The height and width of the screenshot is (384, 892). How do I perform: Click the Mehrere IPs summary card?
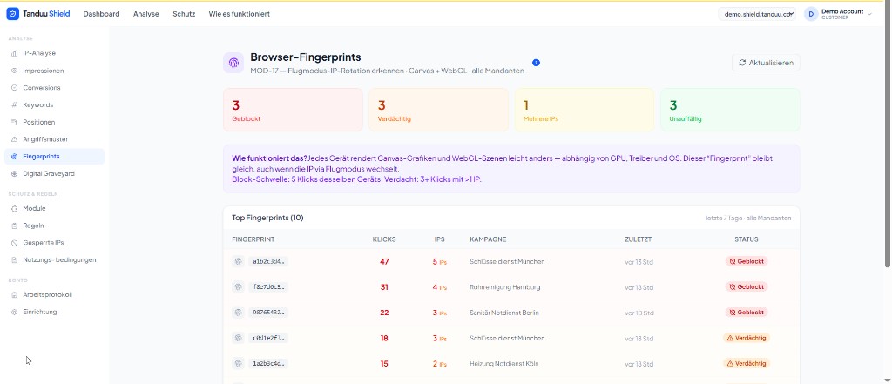click(585, 110)
